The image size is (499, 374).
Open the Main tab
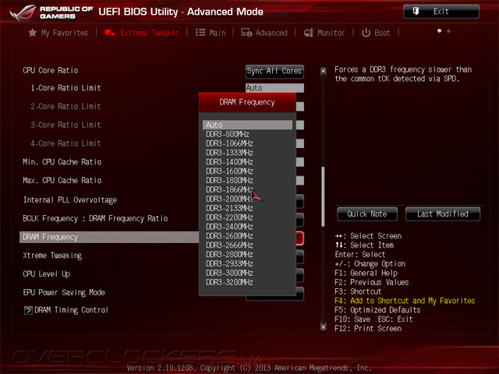[211, 33]
